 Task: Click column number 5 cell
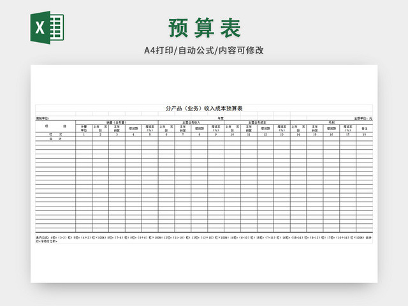pyautogui.click(x=150, y=135)
